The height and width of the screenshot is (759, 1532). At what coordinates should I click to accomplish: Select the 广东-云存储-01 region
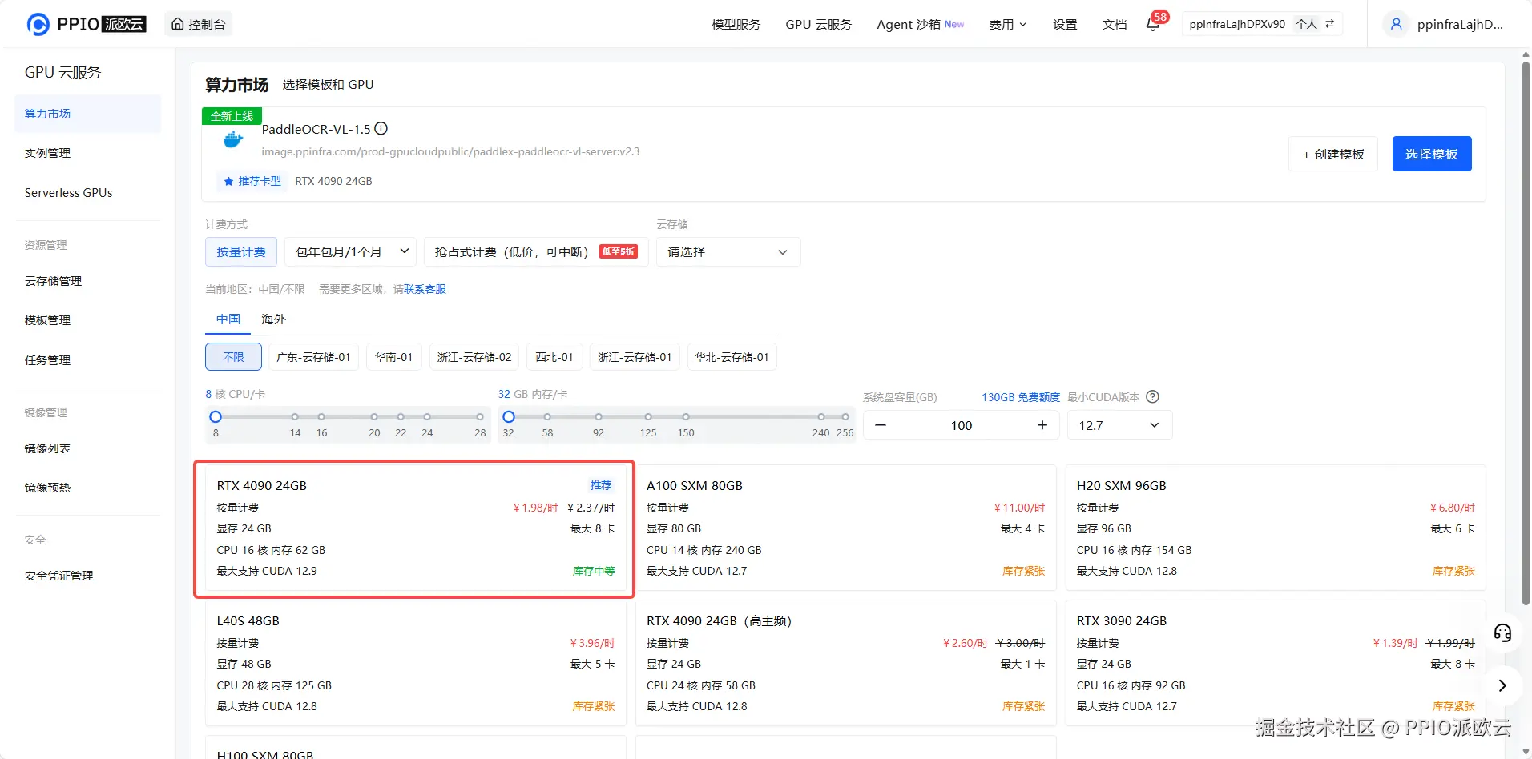click(313, 357)
